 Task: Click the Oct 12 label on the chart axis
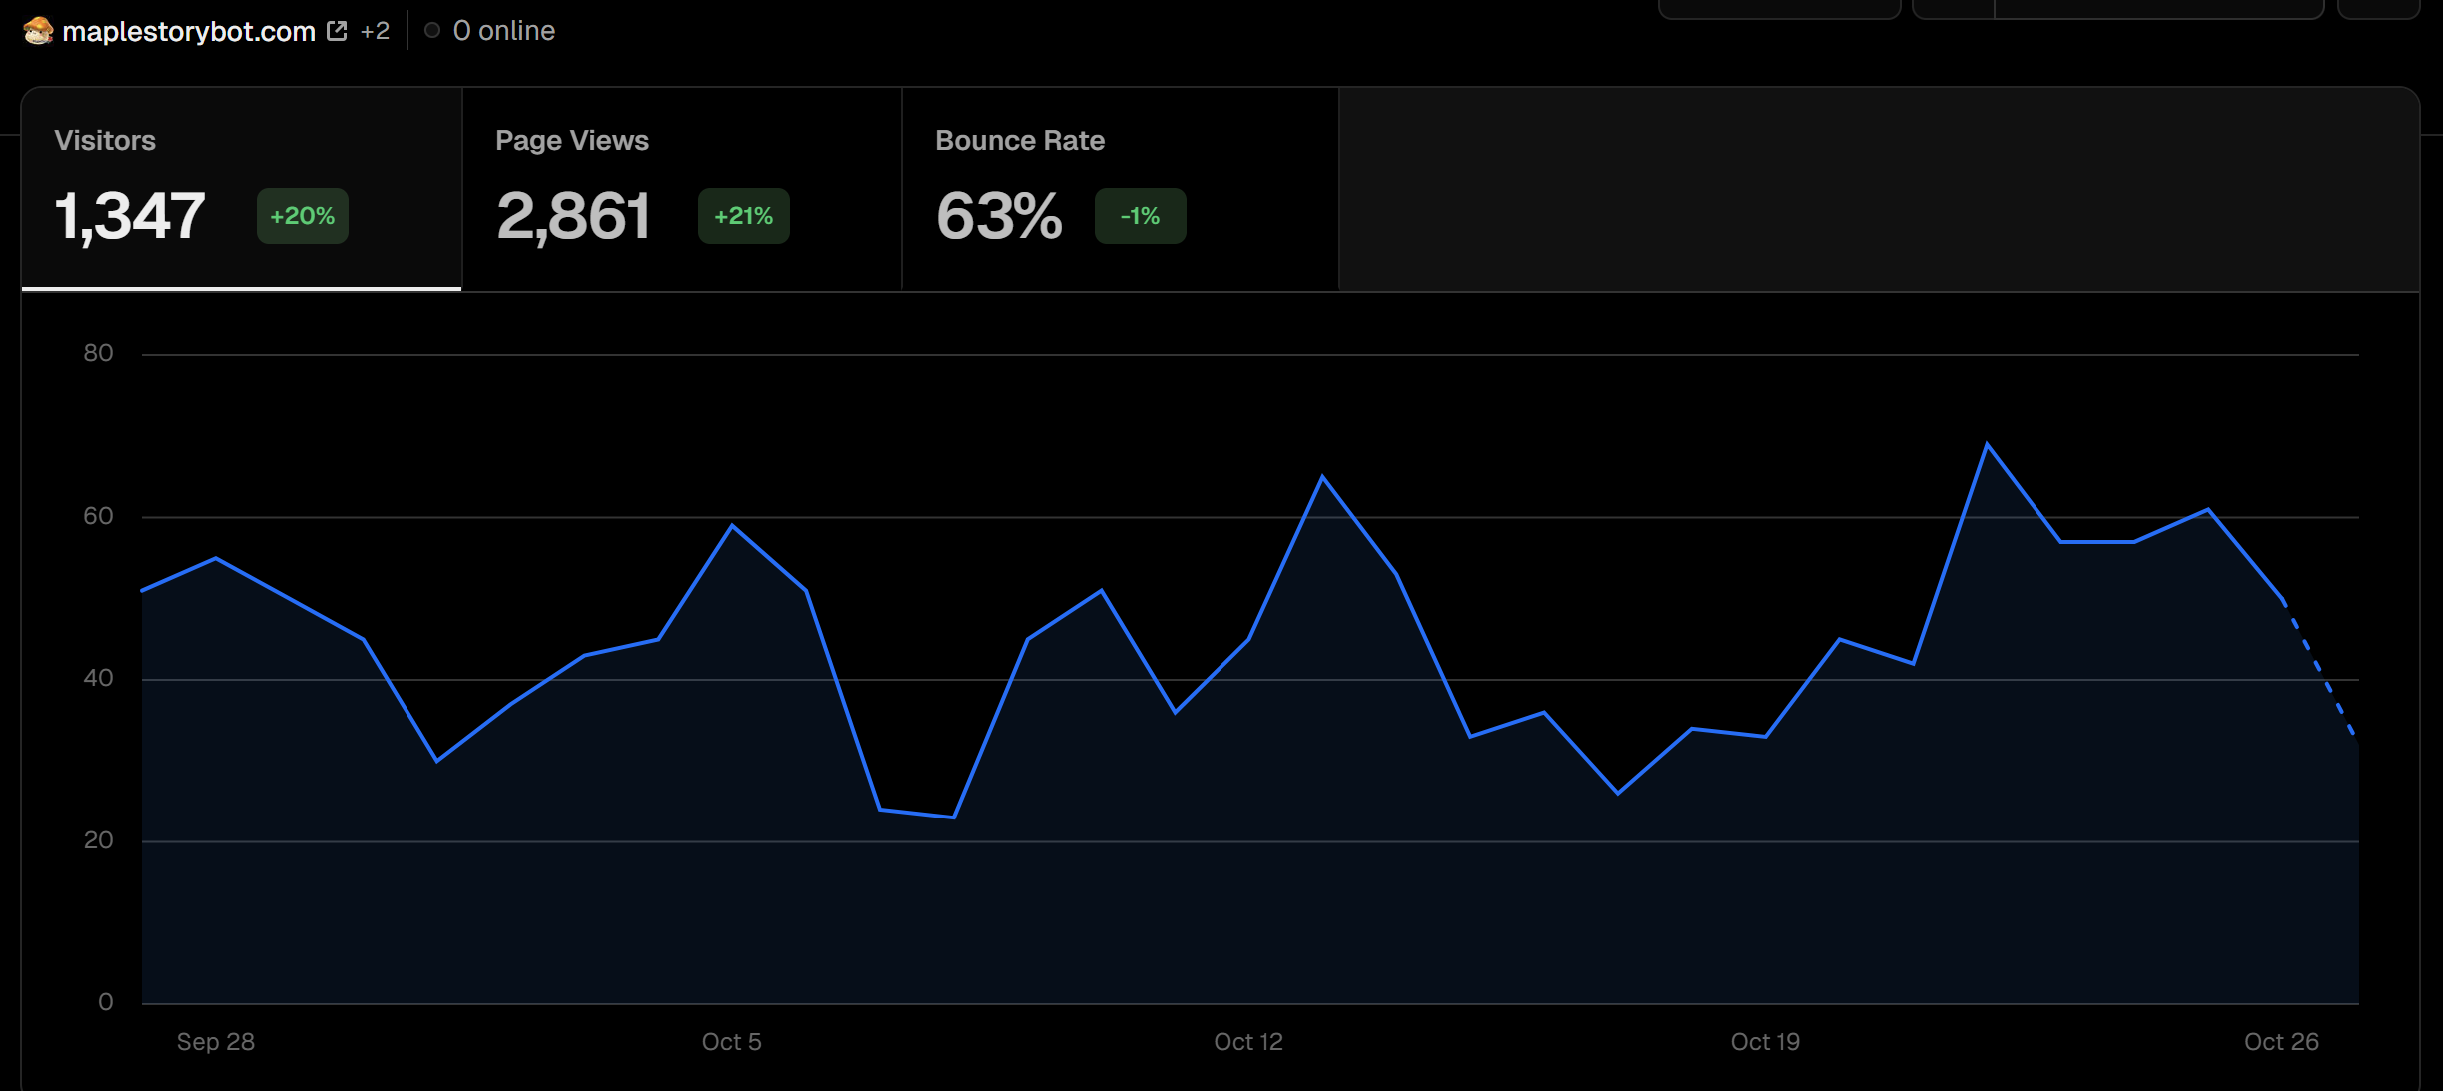(x=1247, y=1042)
